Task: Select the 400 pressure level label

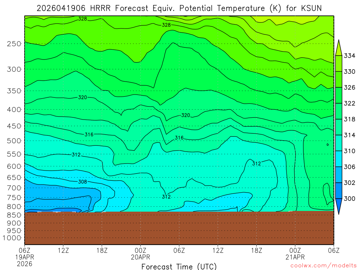Action: pos(14,110)
